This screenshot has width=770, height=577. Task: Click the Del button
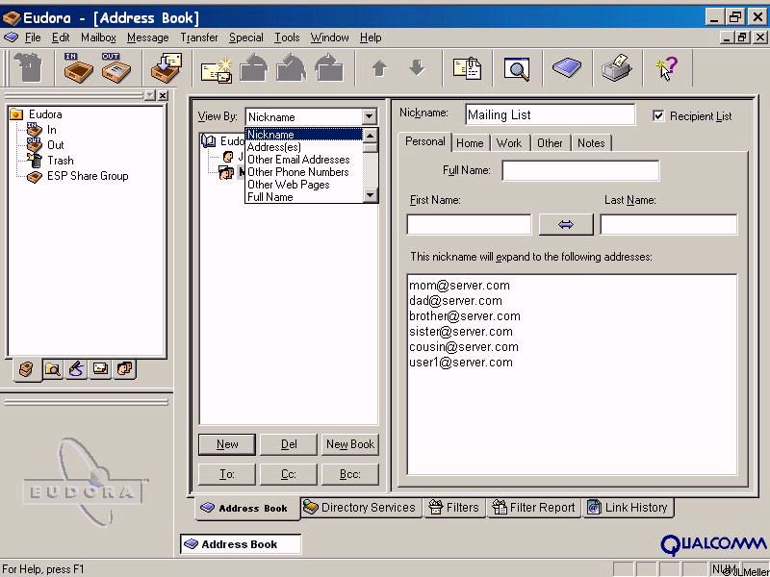pos(288,444)
